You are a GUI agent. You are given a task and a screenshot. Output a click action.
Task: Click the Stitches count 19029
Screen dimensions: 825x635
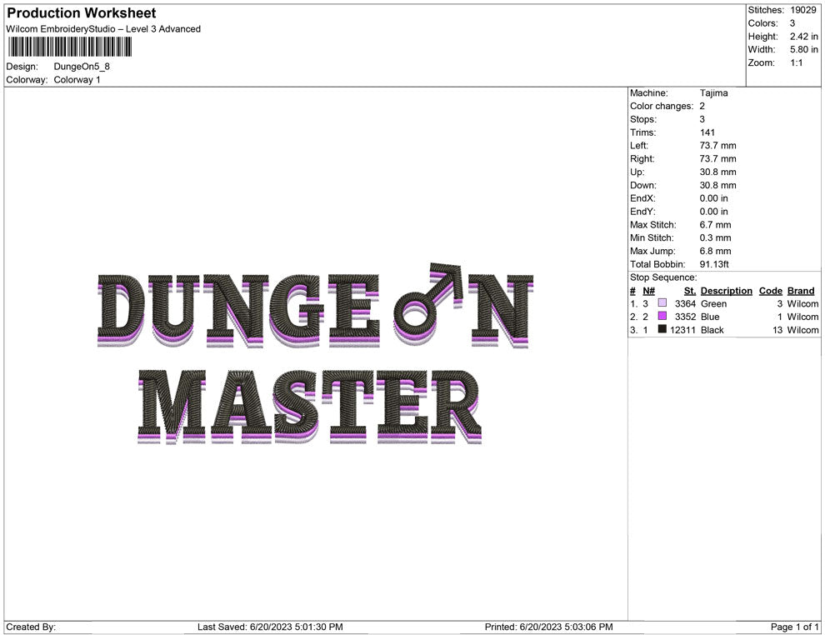(x=802, y=10)
